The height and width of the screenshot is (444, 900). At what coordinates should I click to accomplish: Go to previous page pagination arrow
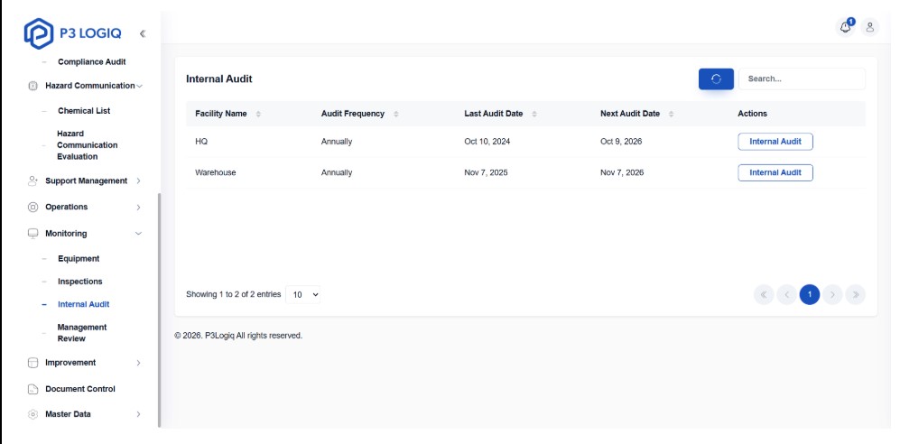[787, 295]
